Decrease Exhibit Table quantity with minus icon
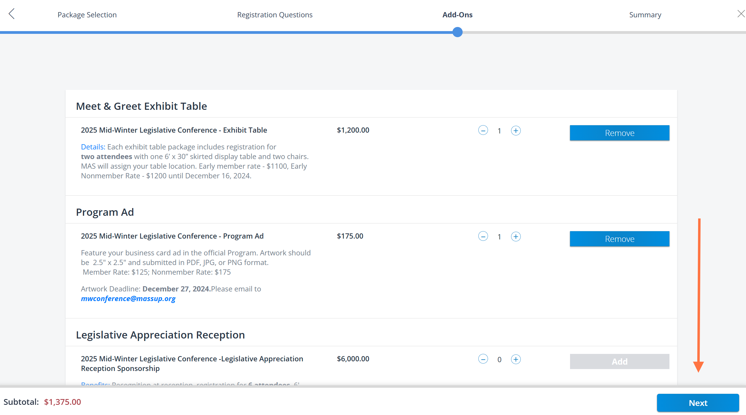 click(483, 130)
